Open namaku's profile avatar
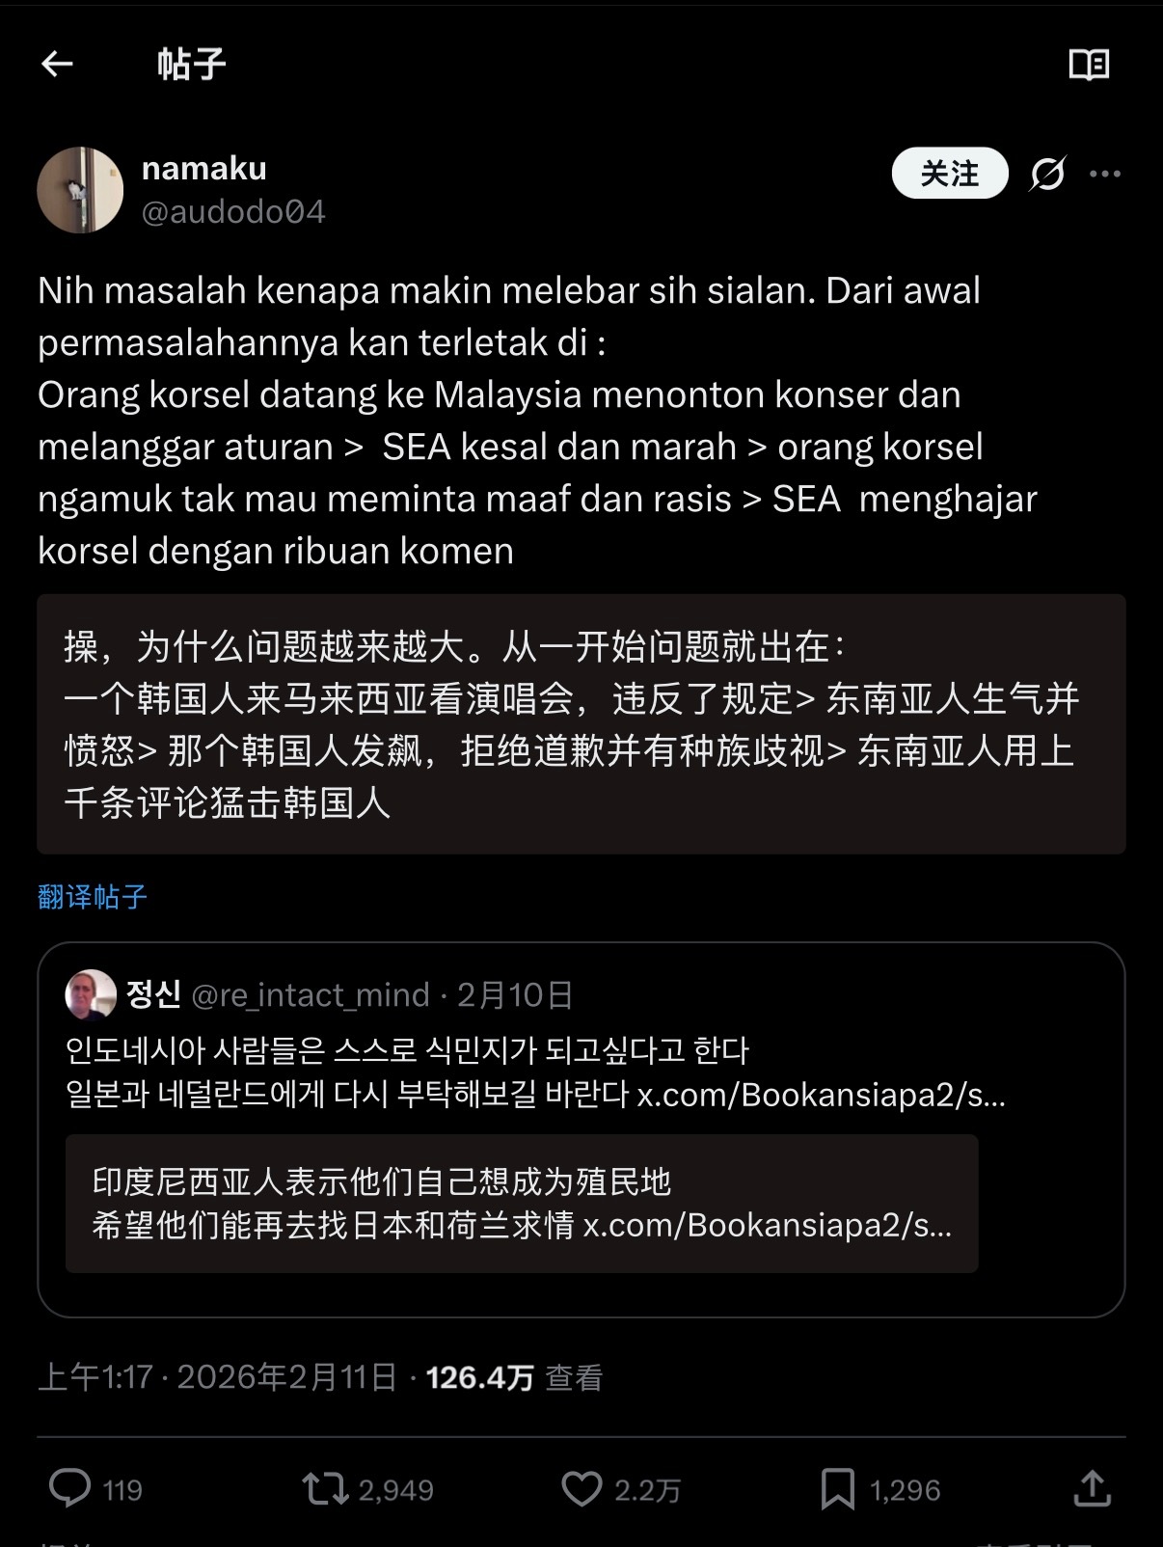The height and width of the screenshot is (1547, 1163). point(80,190)
